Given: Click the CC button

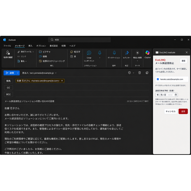Looking at the screenshot, I should tap(9, 88).
